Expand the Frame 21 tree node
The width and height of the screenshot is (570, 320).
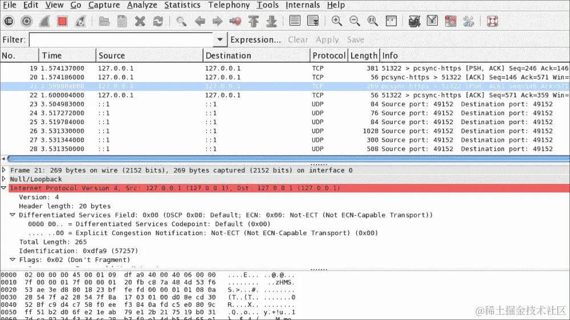(4, 170)
